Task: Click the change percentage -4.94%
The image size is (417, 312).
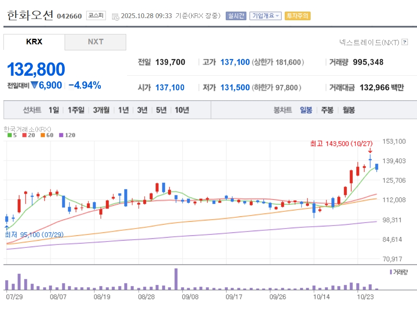Action: tap(85, 85)
